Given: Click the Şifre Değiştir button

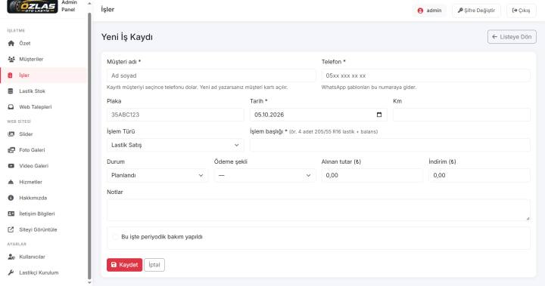Looking at the screenshot, I should click(477, 11).
